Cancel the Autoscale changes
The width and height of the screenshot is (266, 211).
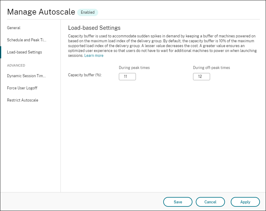(x=210, y=202)
